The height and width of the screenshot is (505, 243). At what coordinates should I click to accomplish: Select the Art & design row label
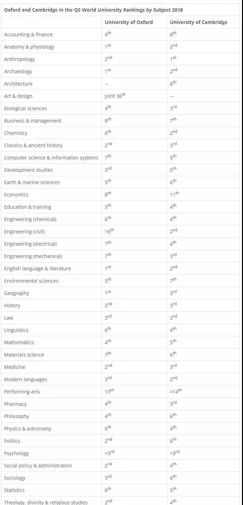(x=18, y=96)
